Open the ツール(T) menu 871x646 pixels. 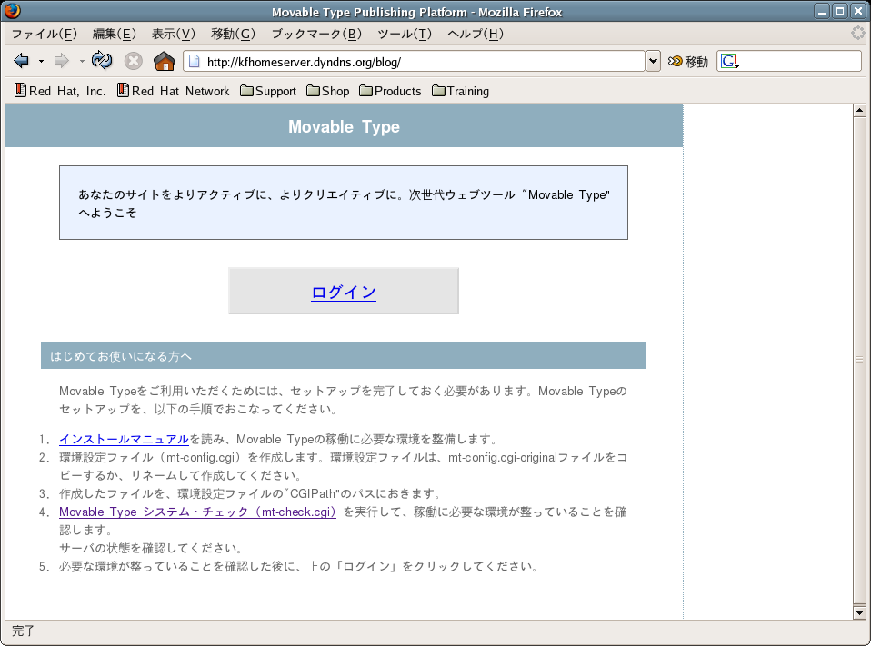[x=405, y=34]
